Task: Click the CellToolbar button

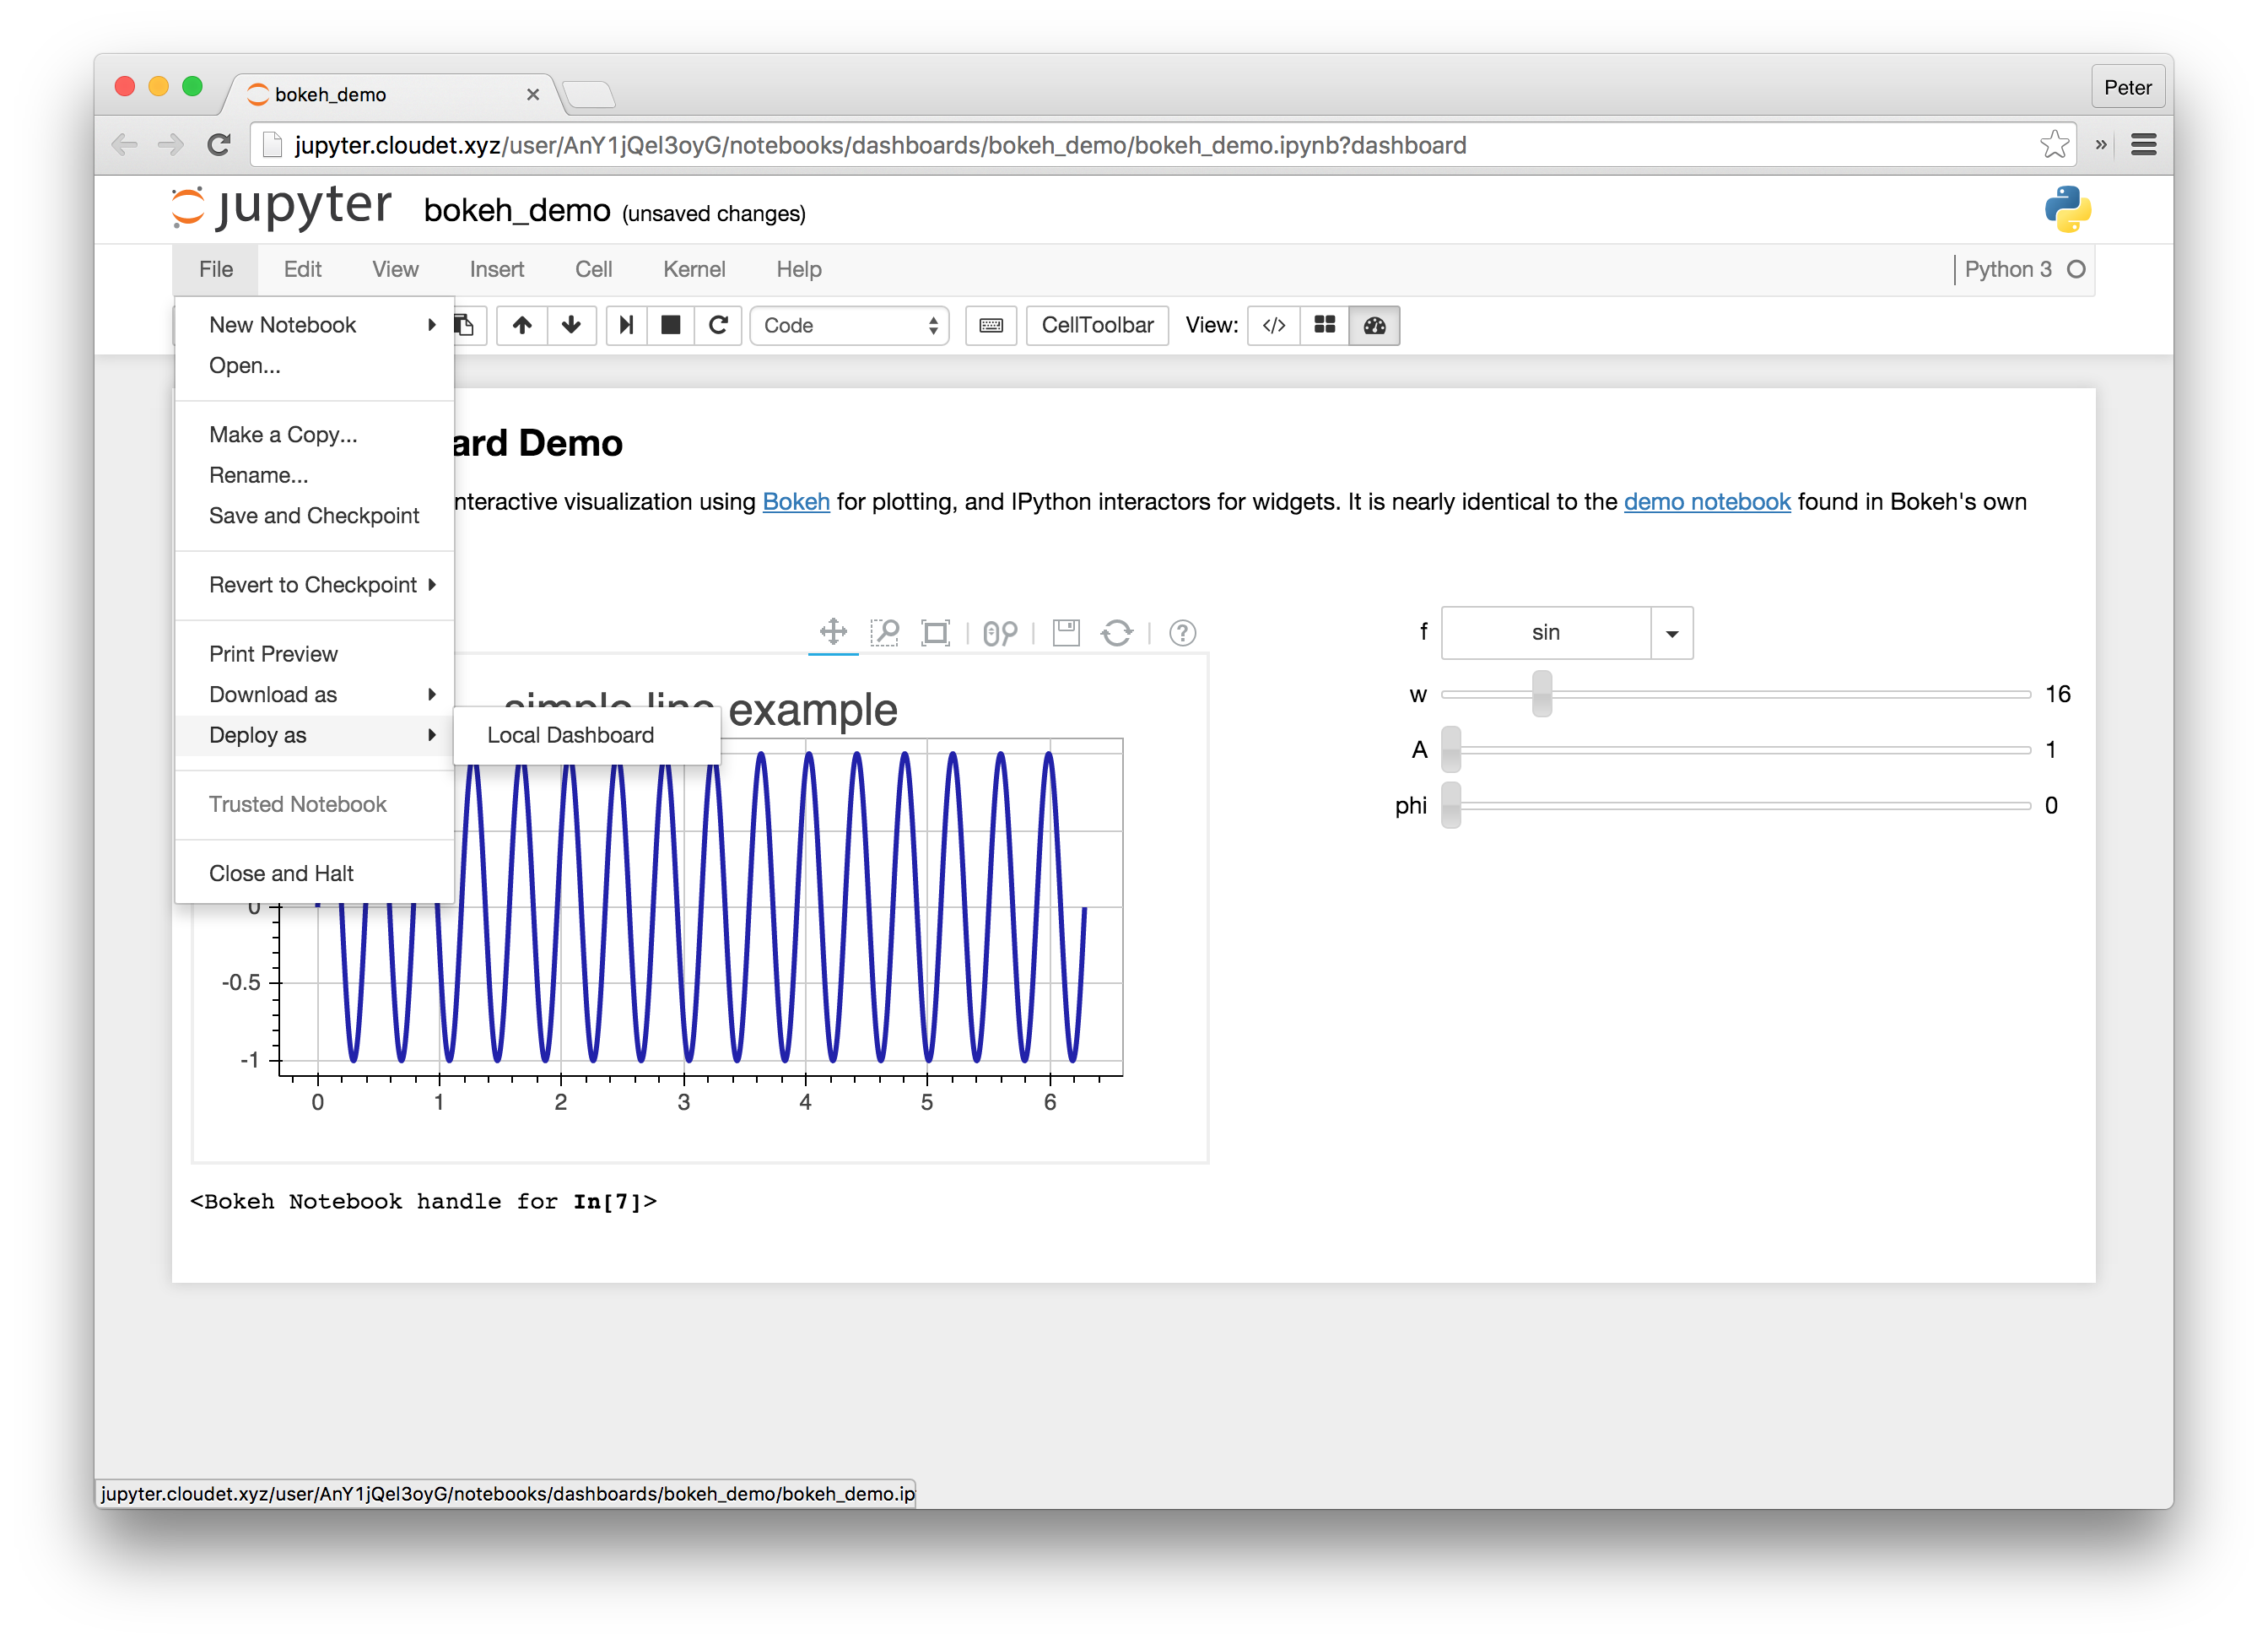Action: click(x=1096, y=325)
